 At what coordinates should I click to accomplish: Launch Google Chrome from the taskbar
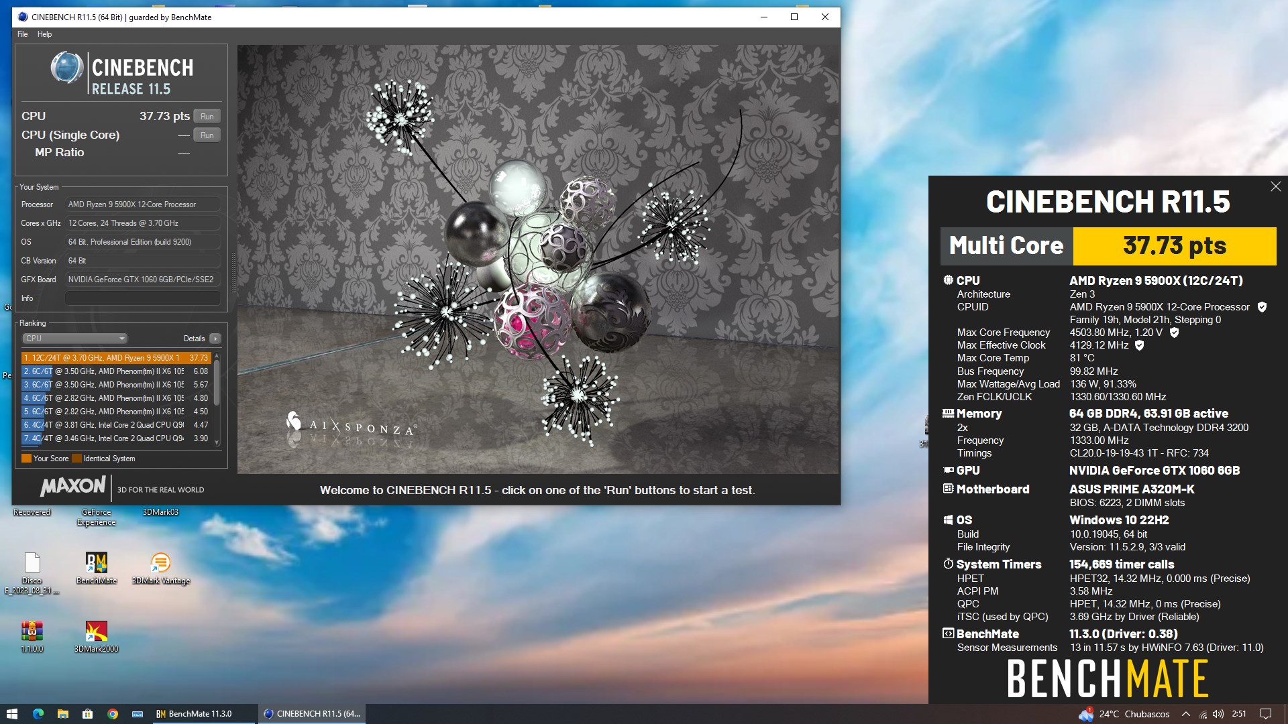(113, 714)
